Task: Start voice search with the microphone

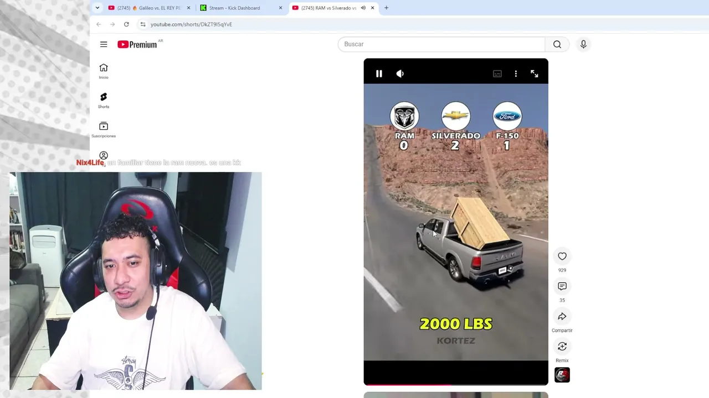Action: click(583, 44)
